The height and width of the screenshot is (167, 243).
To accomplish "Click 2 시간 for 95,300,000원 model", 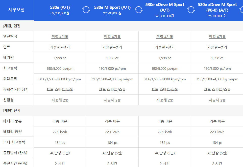I will [x=165, y=164].
